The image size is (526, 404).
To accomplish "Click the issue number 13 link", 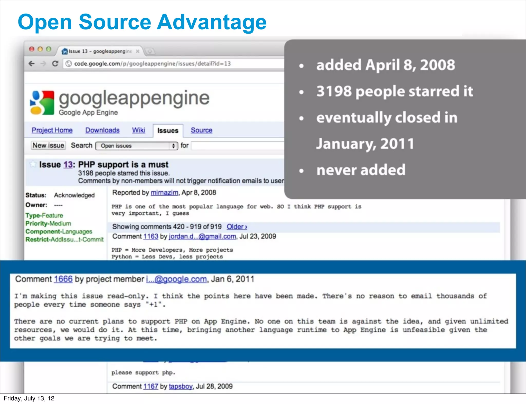I will tap(68, 165).
